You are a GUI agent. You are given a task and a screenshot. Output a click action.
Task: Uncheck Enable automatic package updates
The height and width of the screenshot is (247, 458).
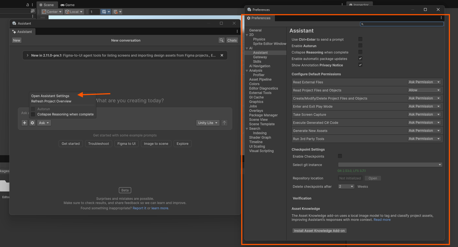click(x=360, y=58)
